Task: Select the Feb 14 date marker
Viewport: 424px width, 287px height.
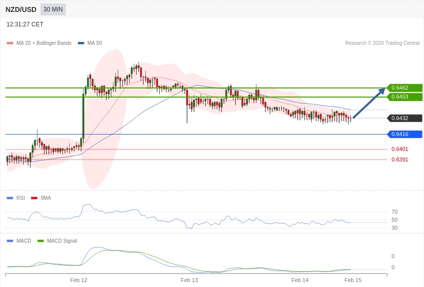Action: tap(300, 280)
